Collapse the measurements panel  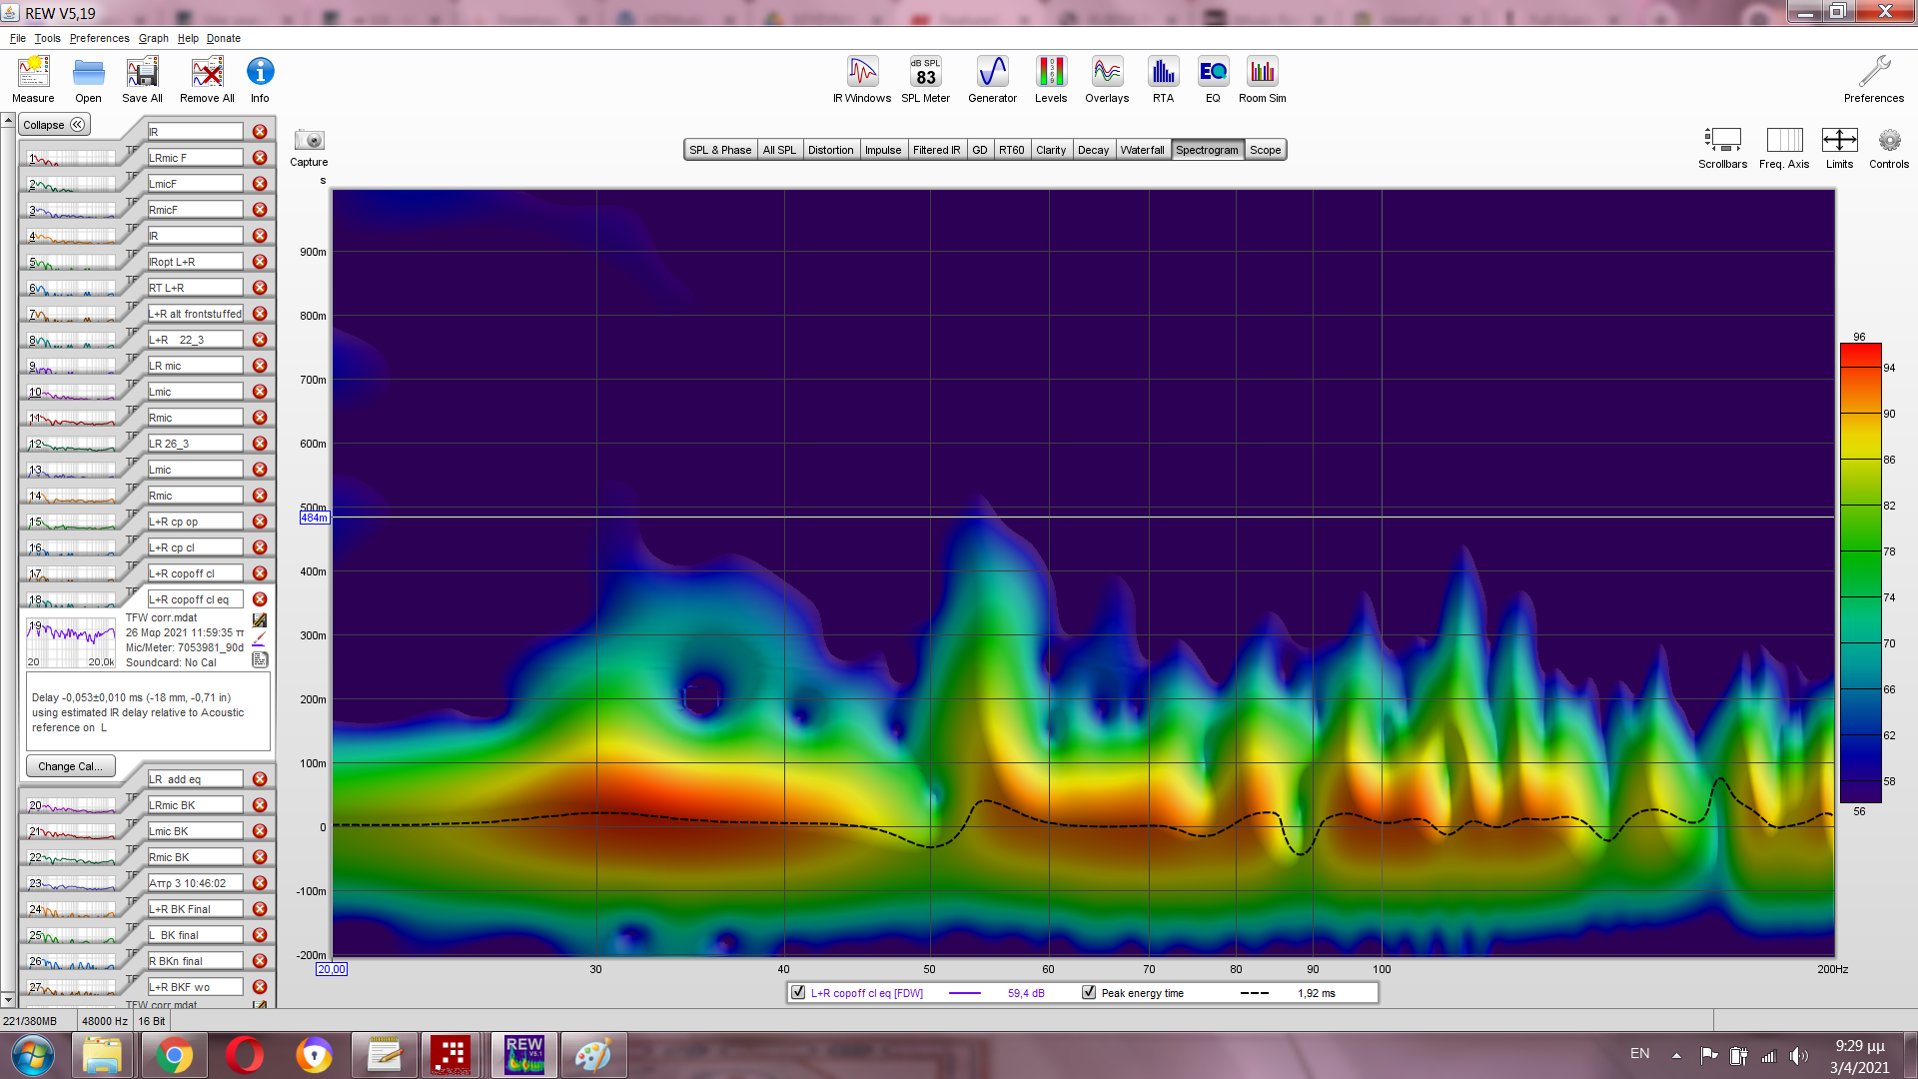55,125
